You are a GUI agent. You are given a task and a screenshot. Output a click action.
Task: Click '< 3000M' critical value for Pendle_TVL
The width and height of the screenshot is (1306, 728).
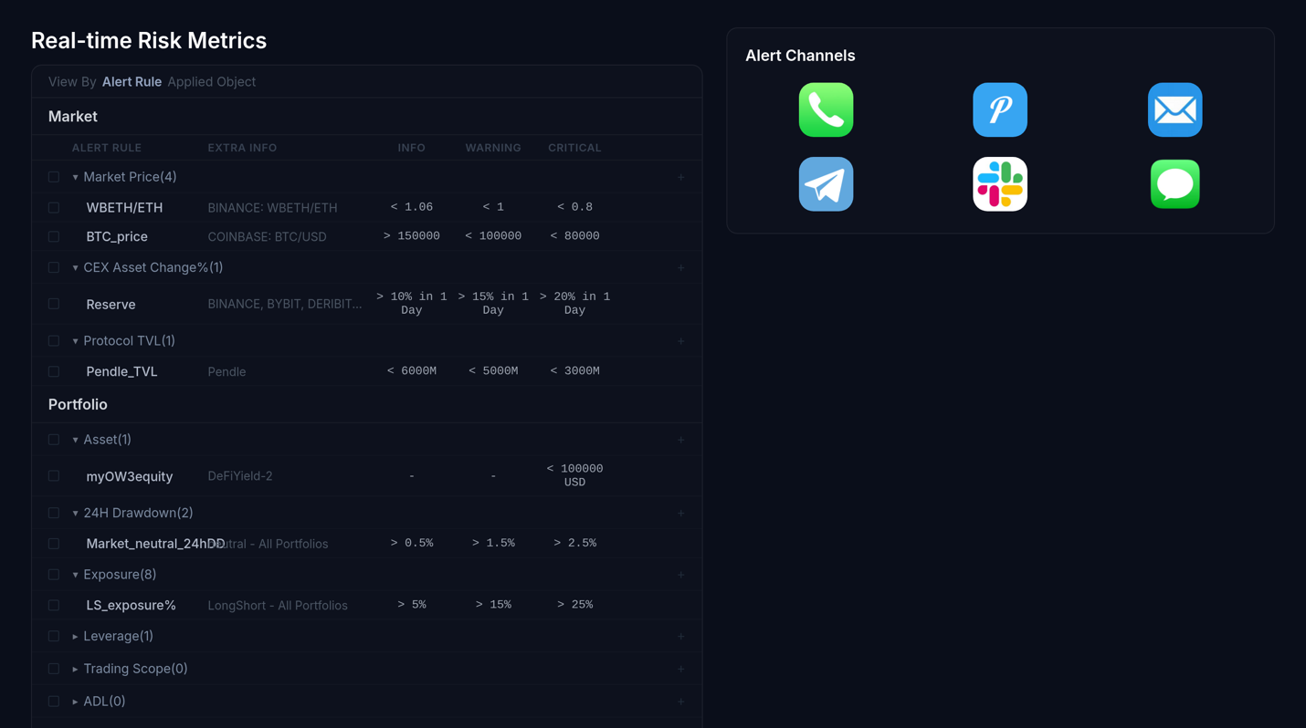click(574, 370)
